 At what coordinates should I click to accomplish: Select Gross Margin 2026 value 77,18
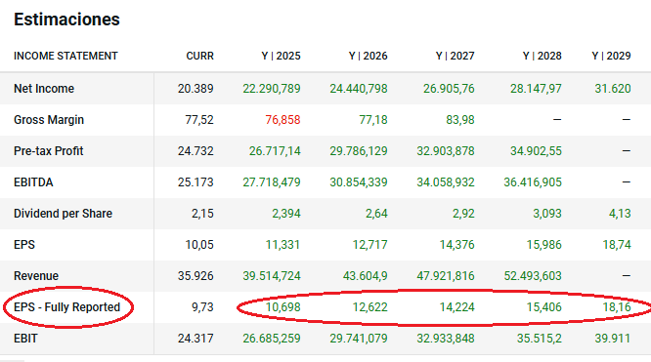(373, 120)
